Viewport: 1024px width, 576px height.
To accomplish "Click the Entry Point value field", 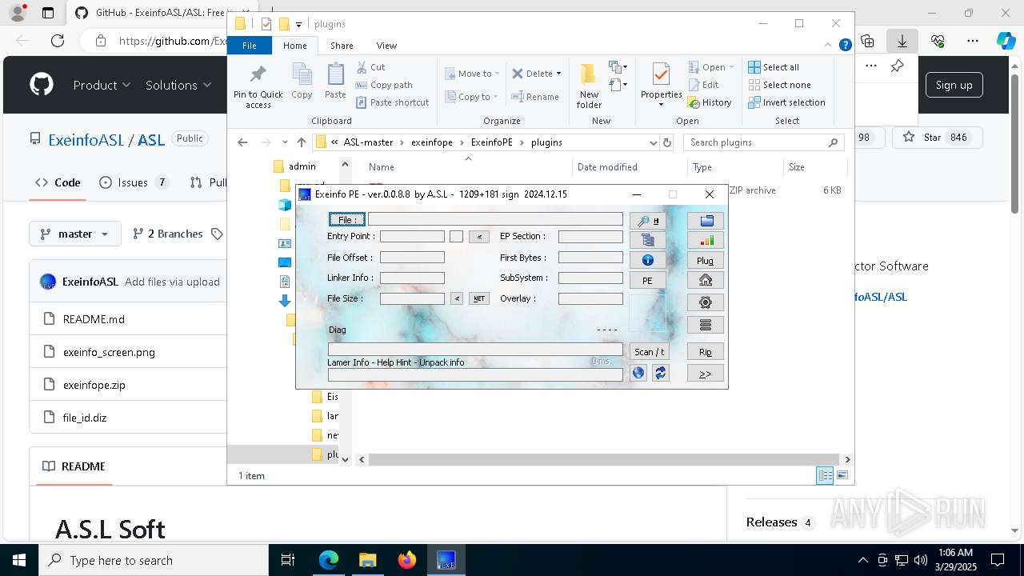I will tap(412, 237).
